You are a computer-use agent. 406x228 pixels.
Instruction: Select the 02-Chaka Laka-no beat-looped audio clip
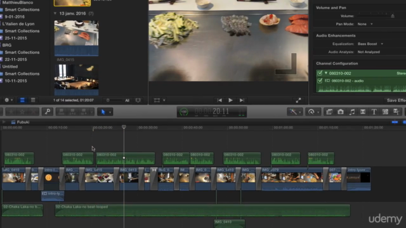(x=202, y=210)
